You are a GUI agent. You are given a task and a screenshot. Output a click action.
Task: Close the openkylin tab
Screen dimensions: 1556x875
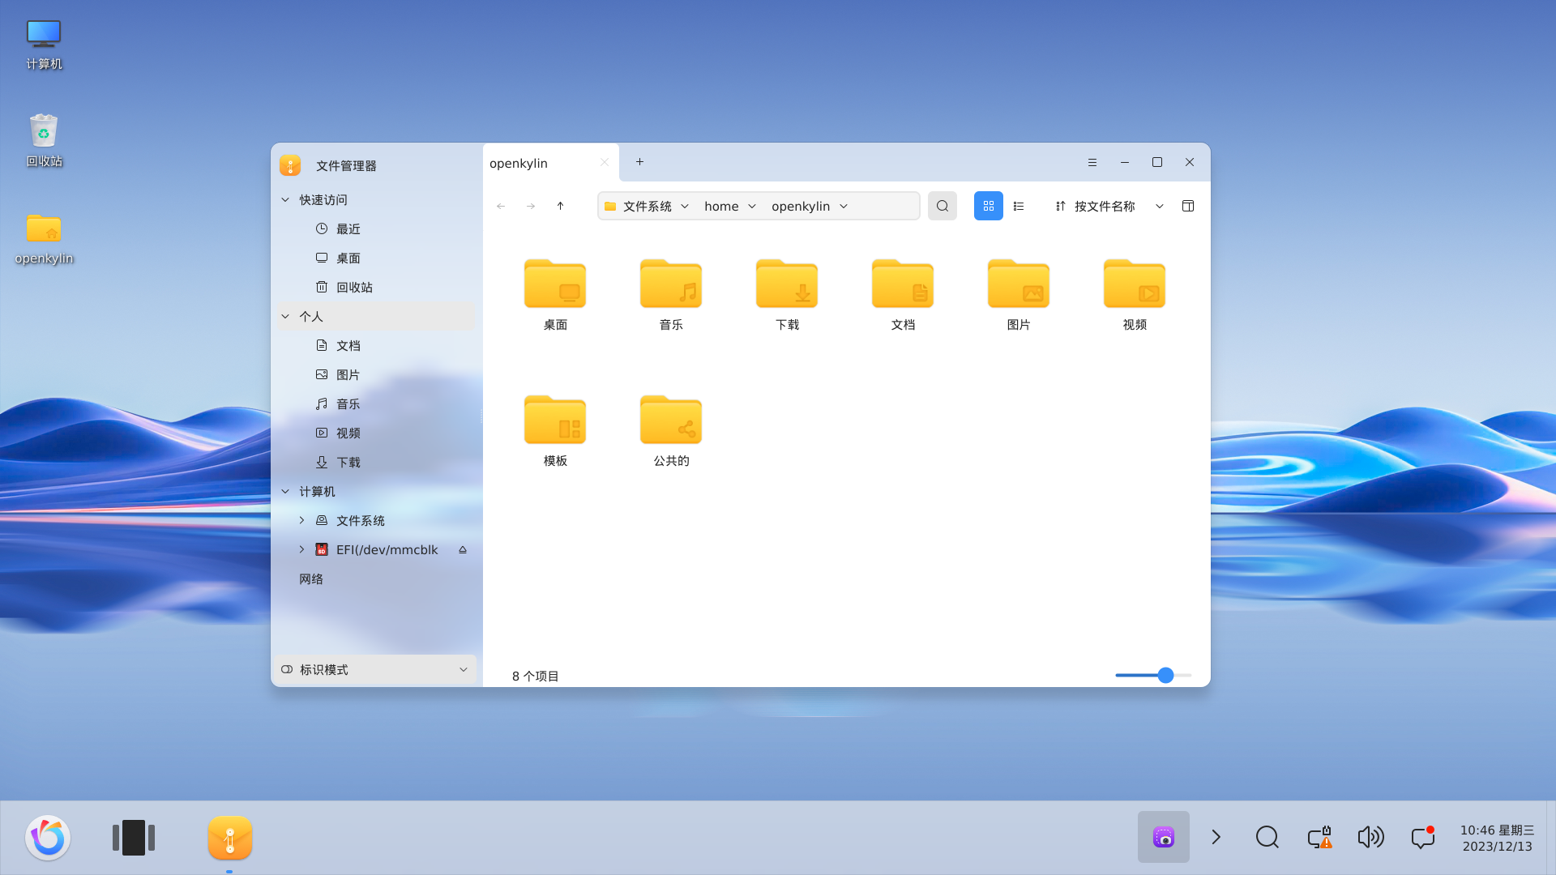click(605, 162)
